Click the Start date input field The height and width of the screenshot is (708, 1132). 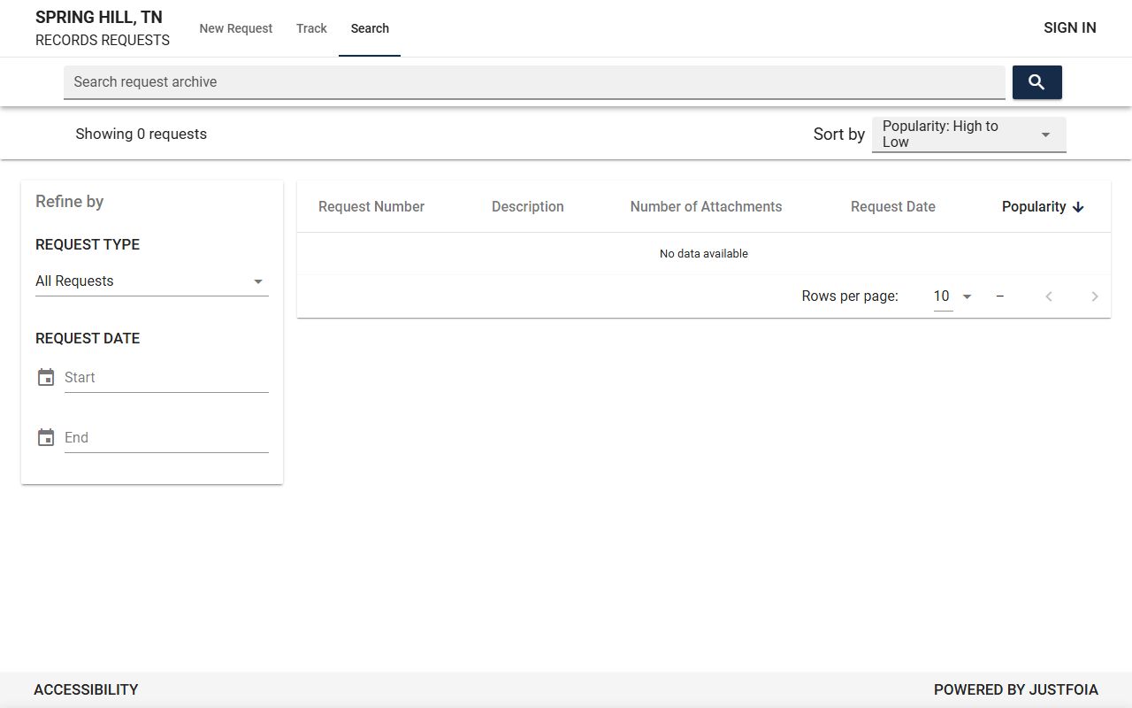(x=166, y=378)
